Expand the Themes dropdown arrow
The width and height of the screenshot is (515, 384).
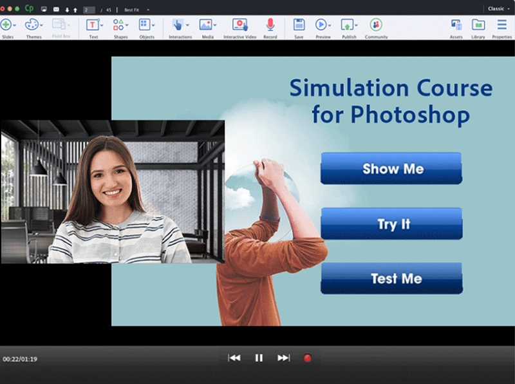point(41,25)
